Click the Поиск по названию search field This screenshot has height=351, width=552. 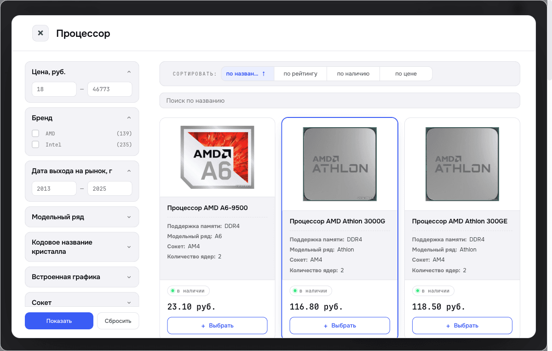[339, 100]
